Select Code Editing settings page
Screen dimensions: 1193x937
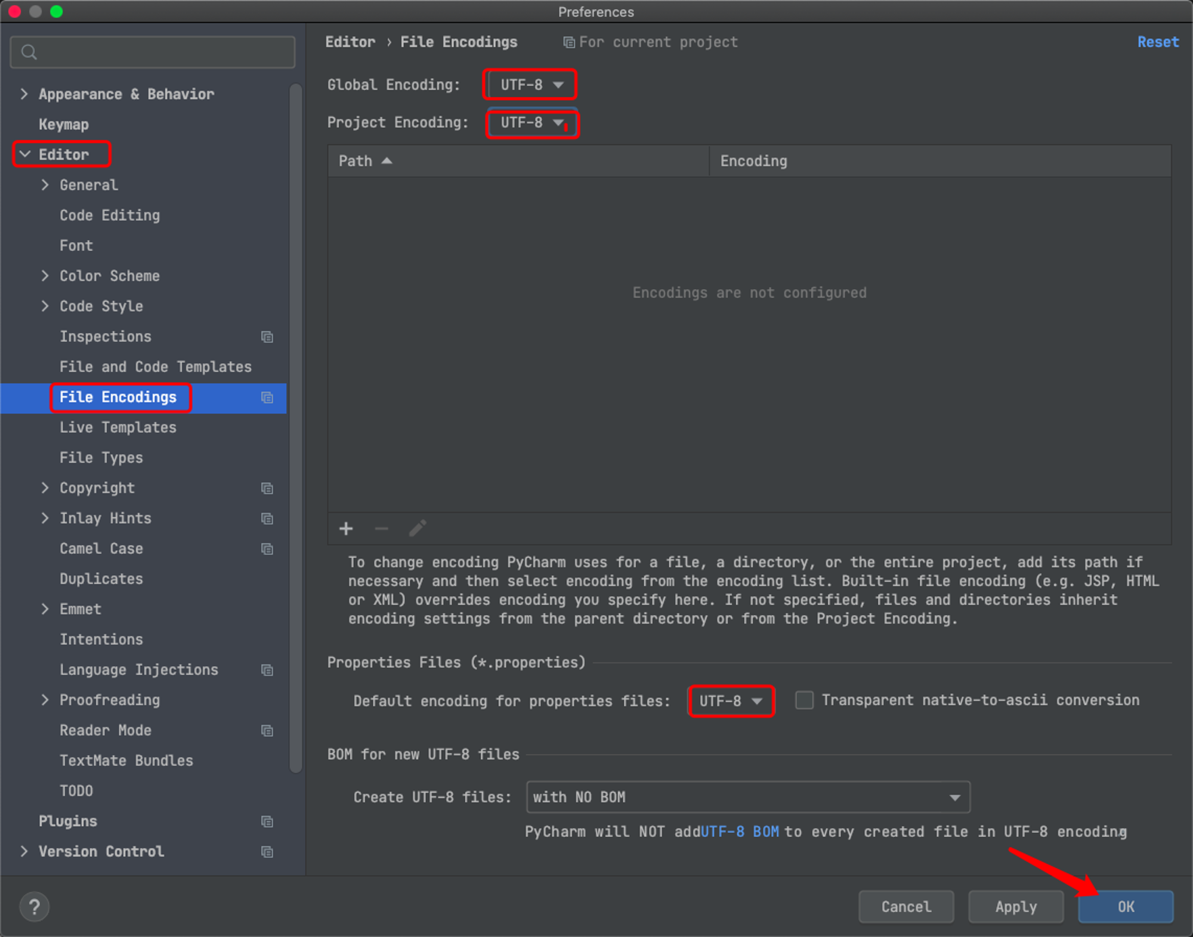[110, 216]
